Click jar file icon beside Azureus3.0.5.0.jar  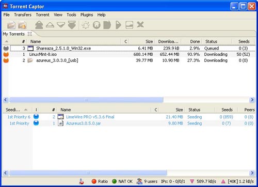60,123
